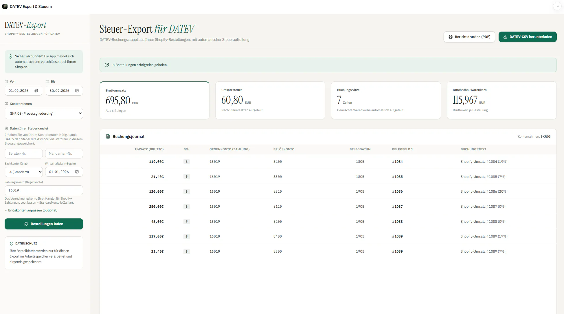The width and height of the screenshot is (564, 314).
Task: Select the Umsatzsteuer 60,80 EUR card
Action: click(270, 100)
